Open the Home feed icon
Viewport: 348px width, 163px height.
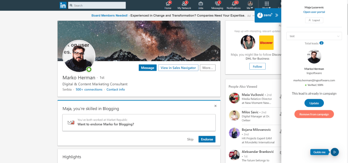click(168, 4)
